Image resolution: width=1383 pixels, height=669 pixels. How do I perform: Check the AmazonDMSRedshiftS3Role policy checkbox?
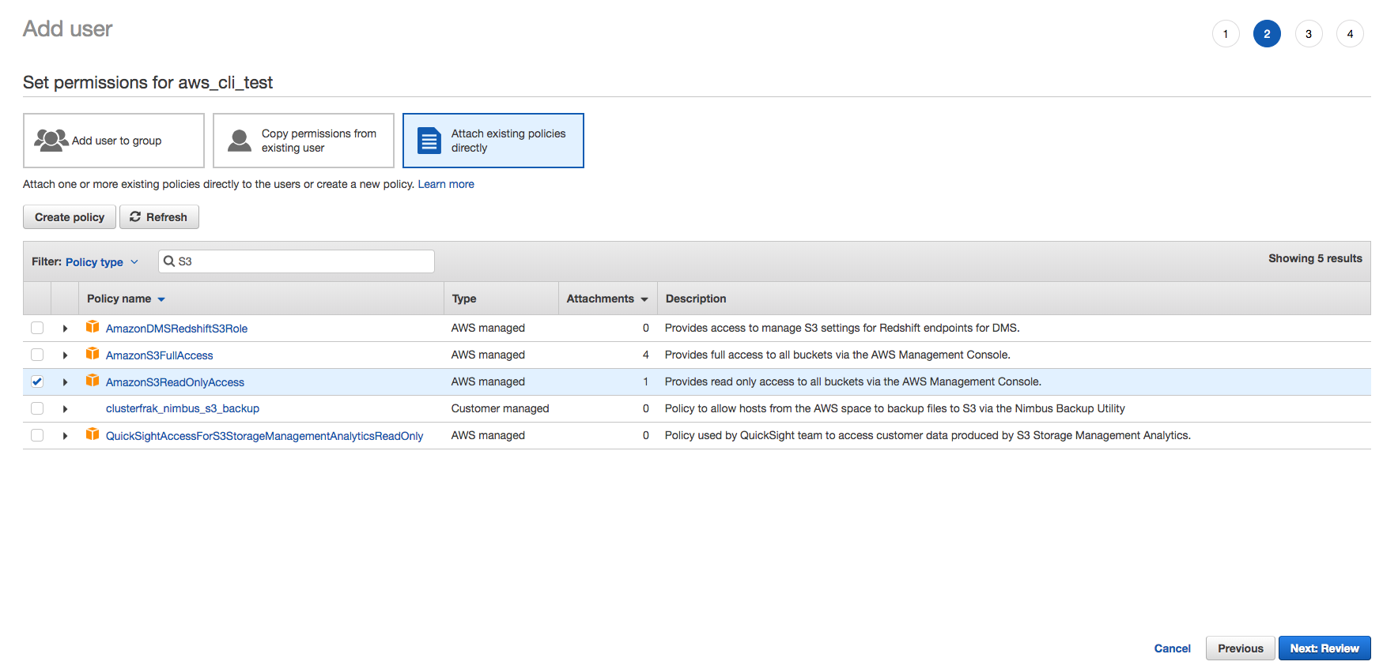(37, 328)
